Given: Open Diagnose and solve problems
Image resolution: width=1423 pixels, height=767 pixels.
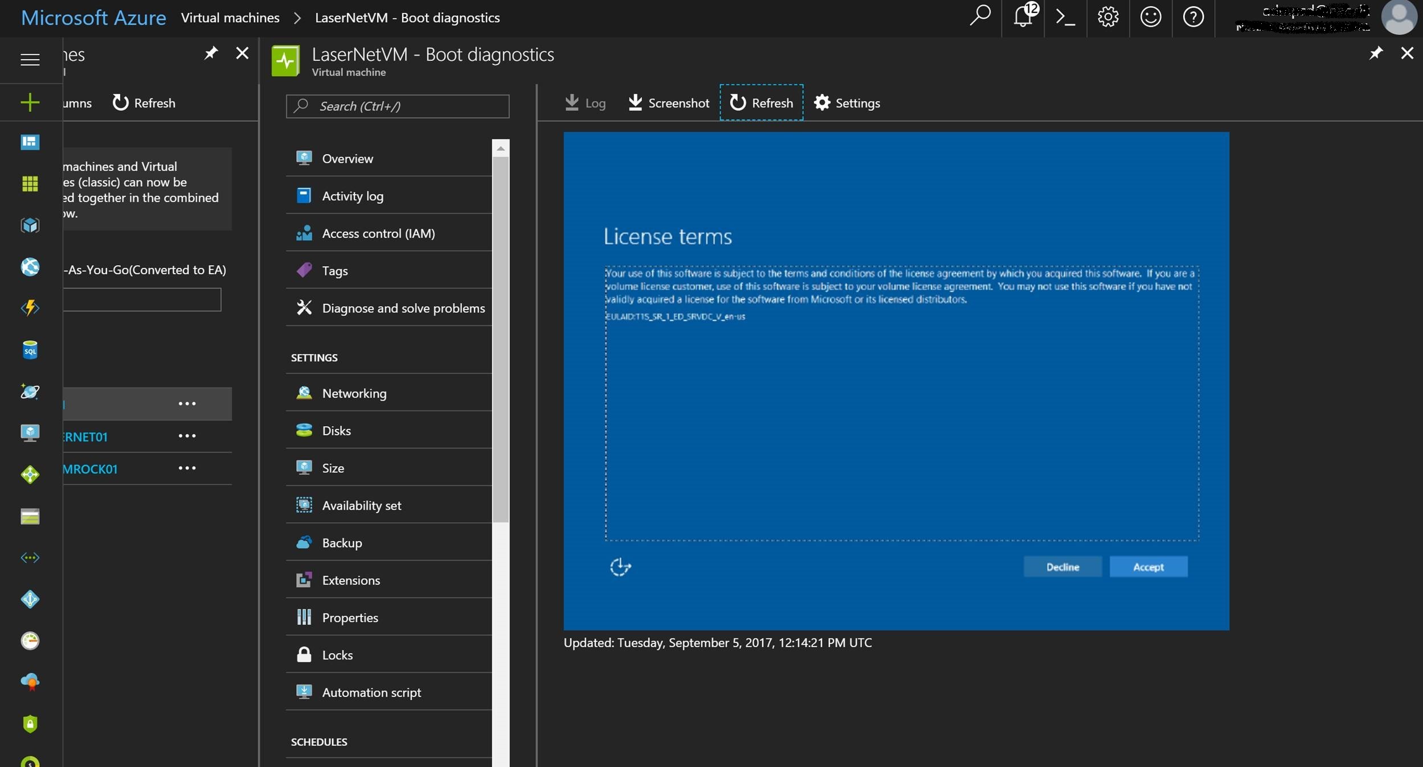Looking at the screenshot, I should 389,308.
